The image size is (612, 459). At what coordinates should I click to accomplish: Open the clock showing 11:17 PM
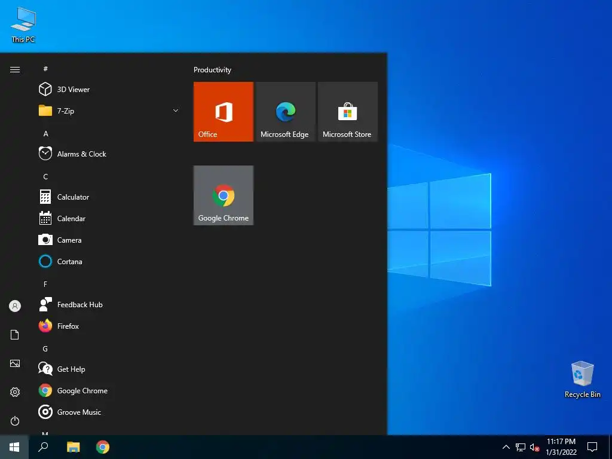click(561, 447)
